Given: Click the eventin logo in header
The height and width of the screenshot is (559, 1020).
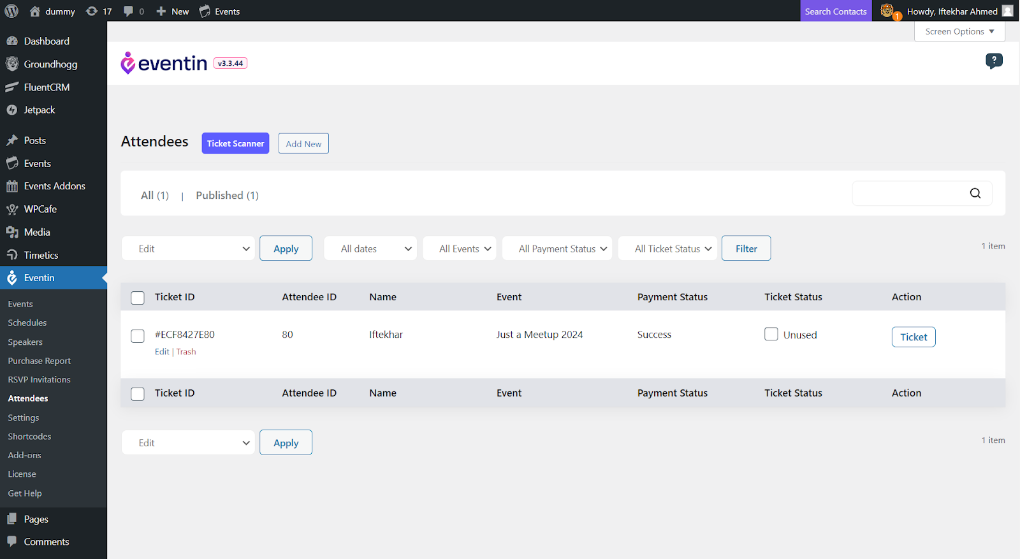Looking at the screenshot, I should click(164, 63).
